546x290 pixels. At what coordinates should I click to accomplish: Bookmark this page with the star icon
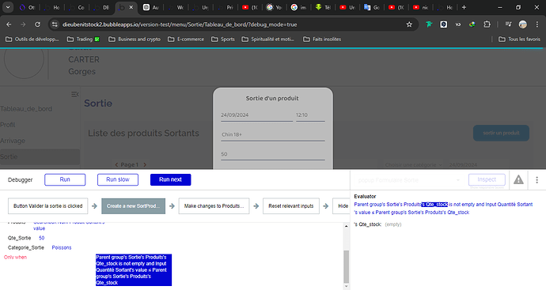[x=409, y=24]
